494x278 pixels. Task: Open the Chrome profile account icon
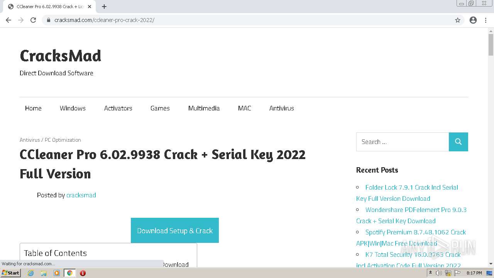tap(473, 20)
